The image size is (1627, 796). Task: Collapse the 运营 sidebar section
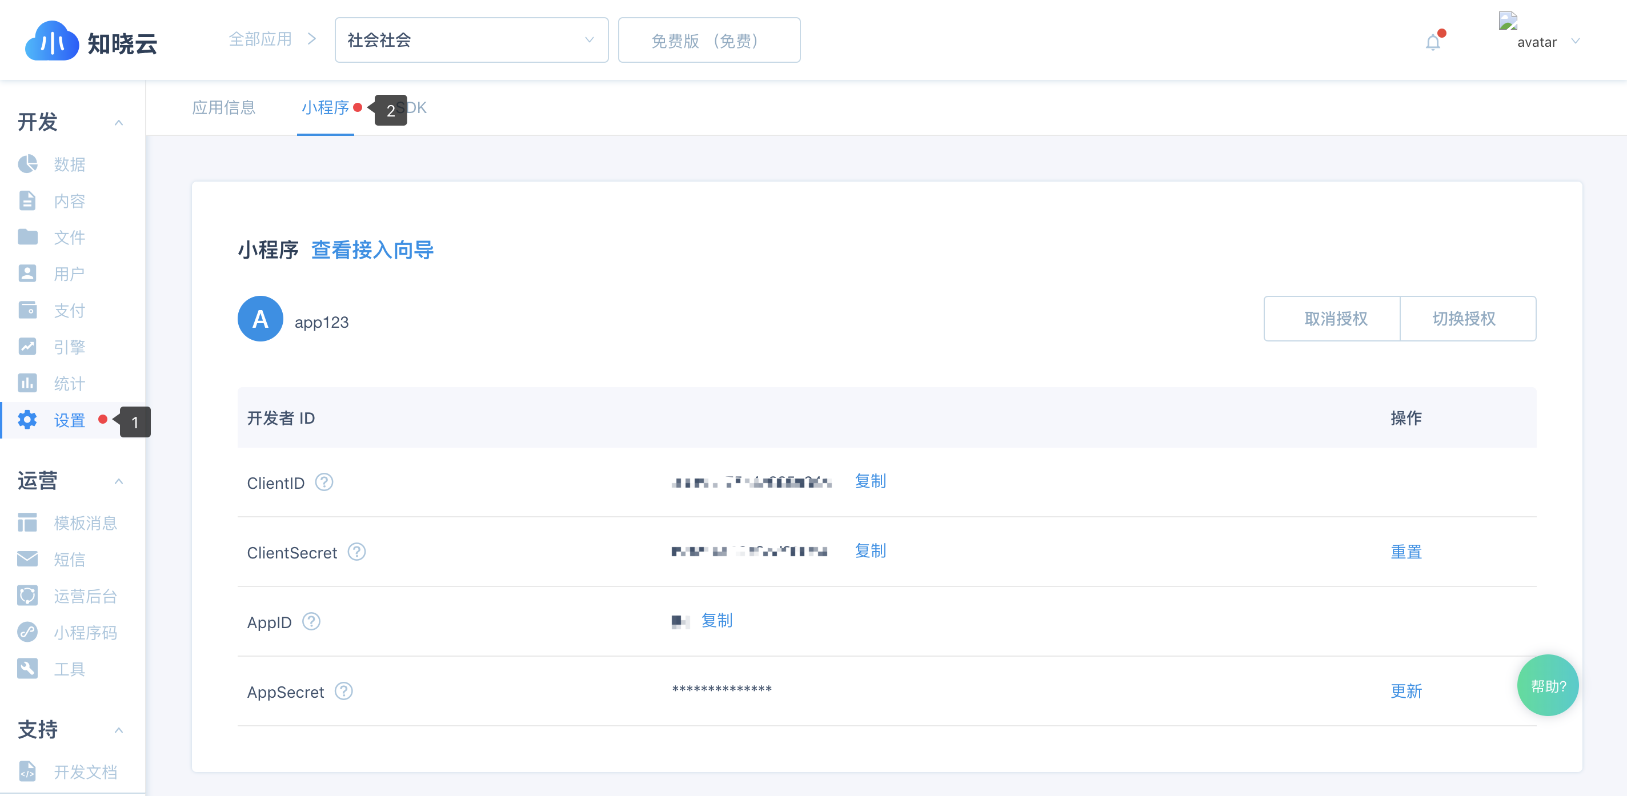[x=119, y=481]
